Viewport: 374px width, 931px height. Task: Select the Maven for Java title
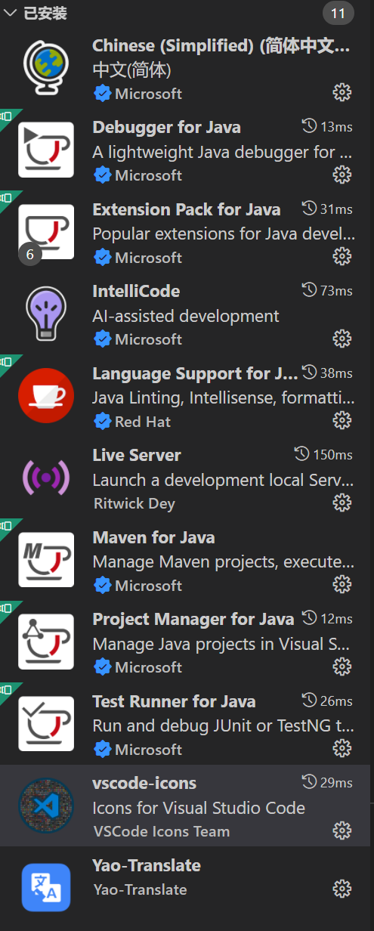click(x=153, y=537)
